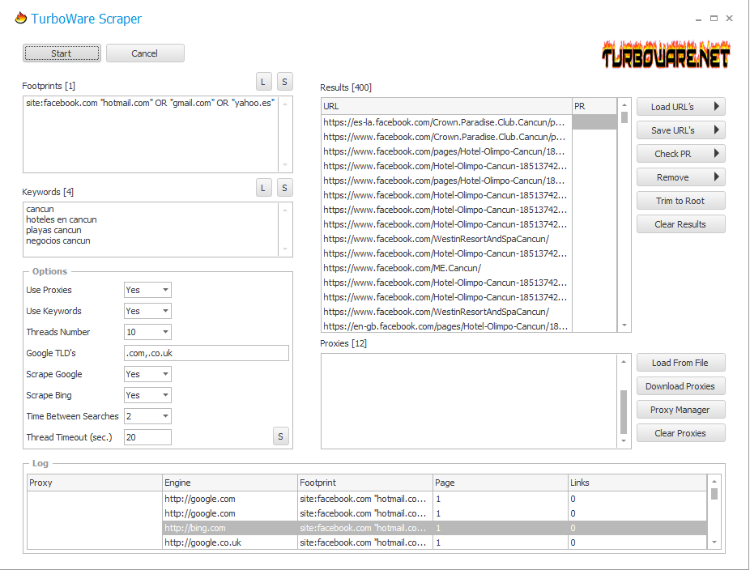Click the Google TLD's input field
Screen dimensions: 750x570
point(206,353)
